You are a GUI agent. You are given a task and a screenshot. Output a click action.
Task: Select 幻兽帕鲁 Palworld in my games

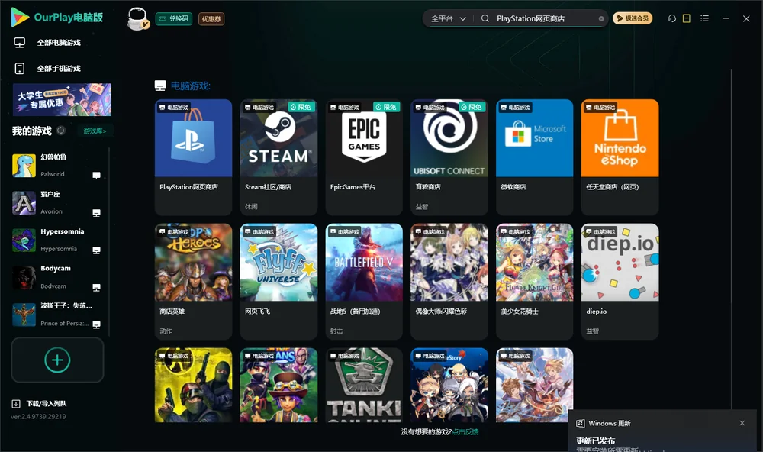(x=57, y=166)
